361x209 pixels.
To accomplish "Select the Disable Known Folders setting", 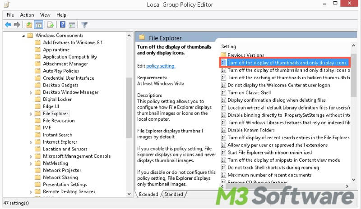I will click(251, 130).
